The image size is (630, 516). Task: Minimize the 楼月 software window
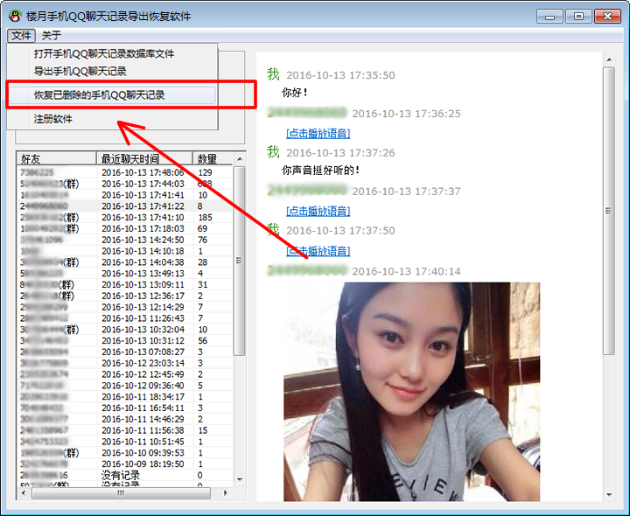coord(549,17)
